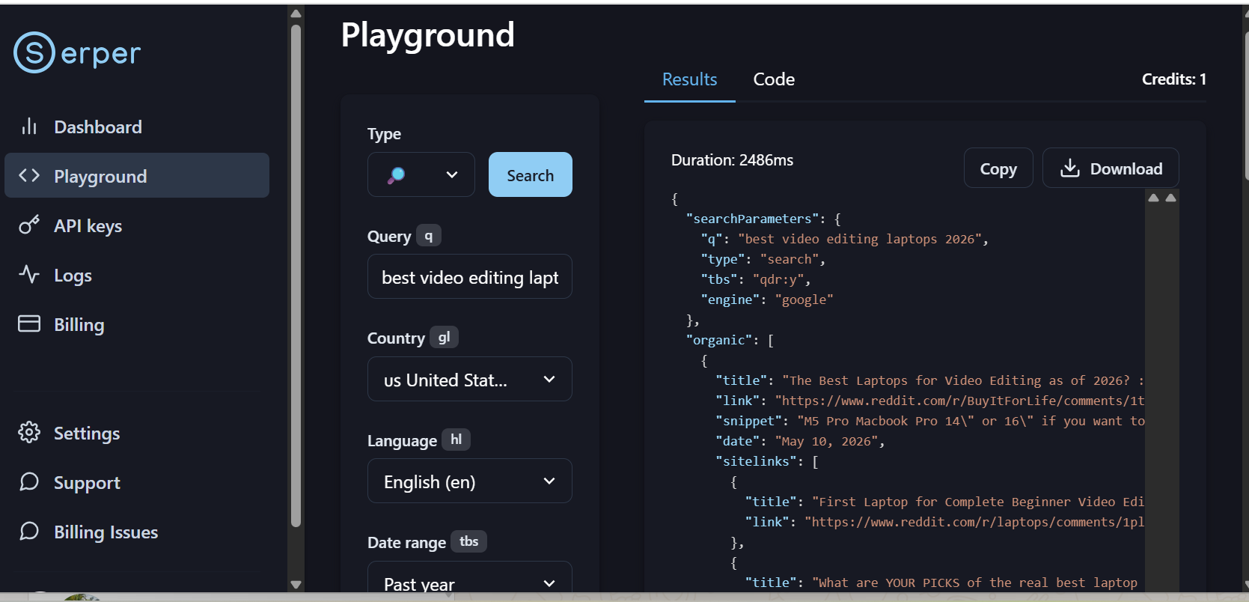
Task: Click the Playground page heading
Action: coord(428,34)
